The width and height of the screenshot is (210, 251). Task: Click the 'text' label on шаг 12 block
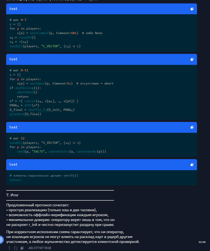pos(13,127)
